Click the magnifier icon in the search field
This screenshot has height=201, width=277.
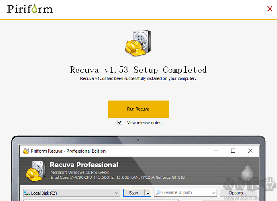click(x=158, y=193)
